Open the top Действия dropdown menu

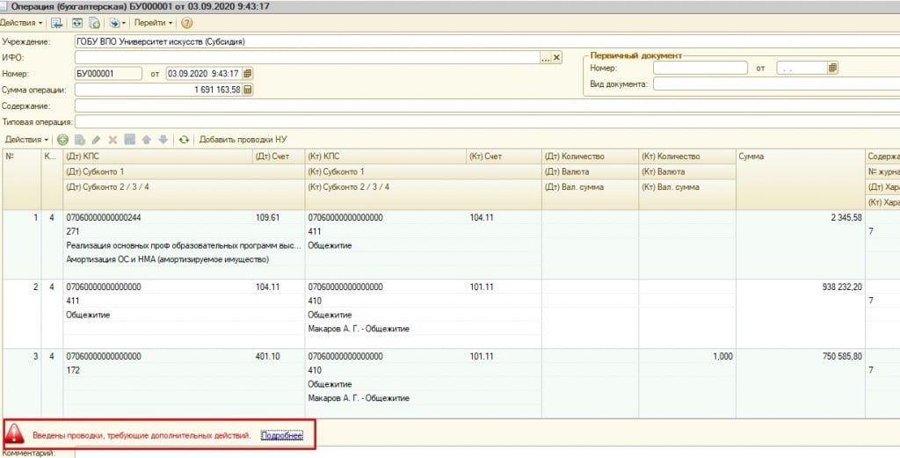tap(21, 23)
